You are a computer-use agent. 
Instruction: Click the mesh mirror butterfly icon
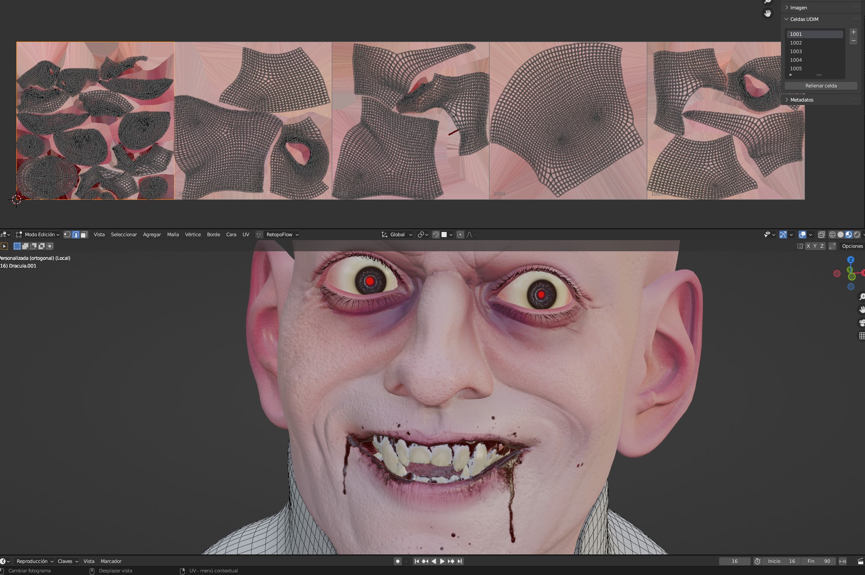pos(800,246)
